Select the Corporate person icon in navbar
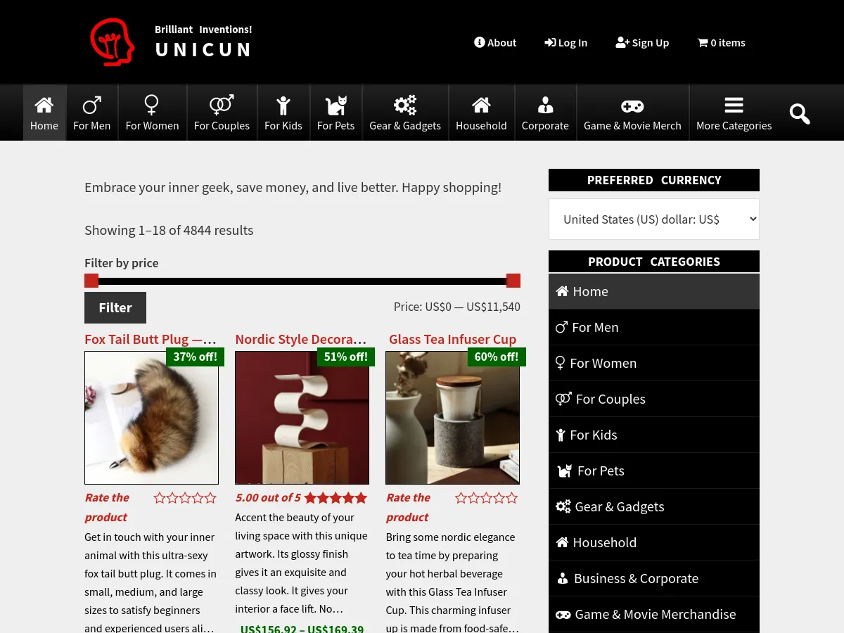 coord(545,105)
